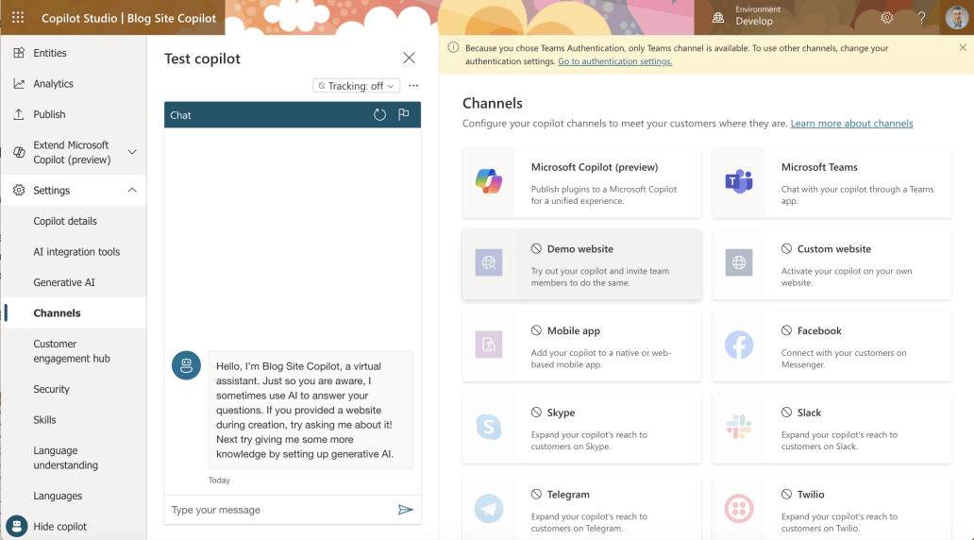This screenshot has height=540, width=974.
Task: Click the Hide copilot bot icon
Action: coord(17,527)
